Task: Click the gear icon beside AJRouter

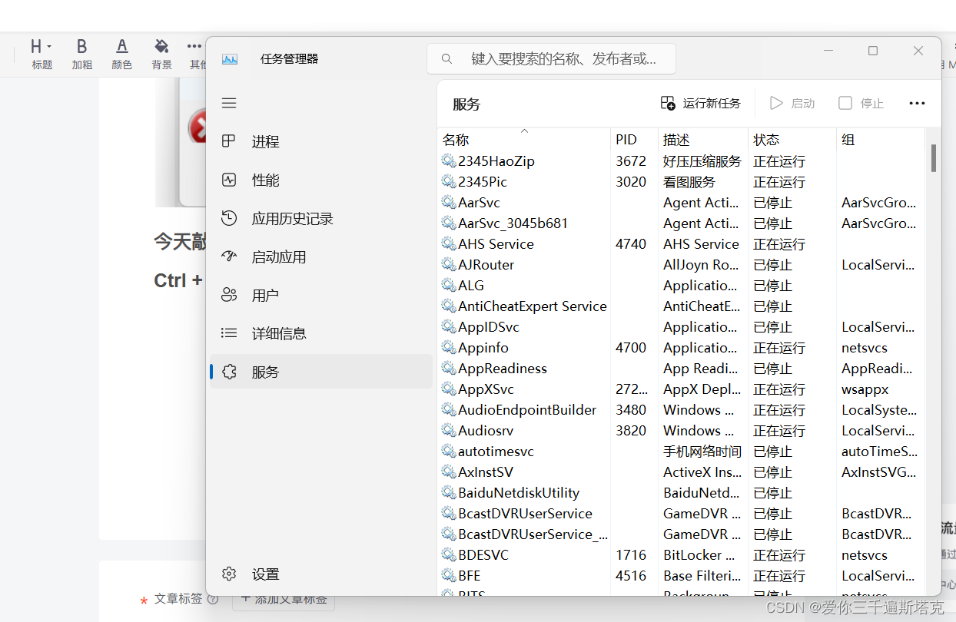Action: tap(449, 264)
